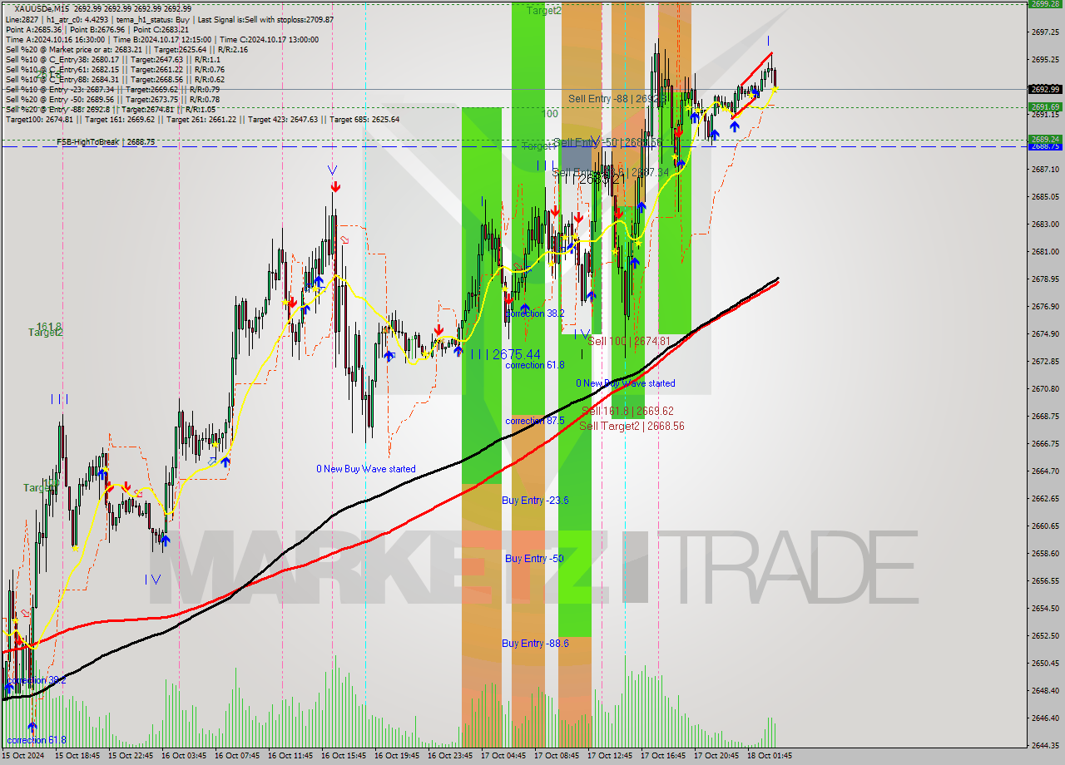
Task: Click the current price tag 2692.99
Action: click(1045, 89)
